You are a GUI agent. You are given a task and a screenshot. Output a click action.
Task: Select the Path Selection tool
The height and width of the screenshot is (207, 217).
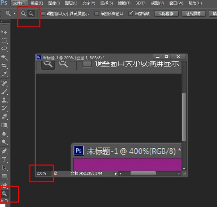pyautogui.click(x=4, y=168)
